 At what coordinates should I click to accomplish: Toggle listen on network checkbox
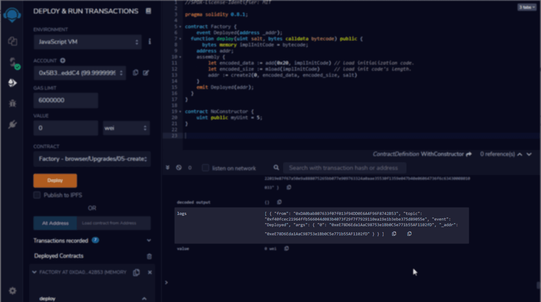coord(206,168)
